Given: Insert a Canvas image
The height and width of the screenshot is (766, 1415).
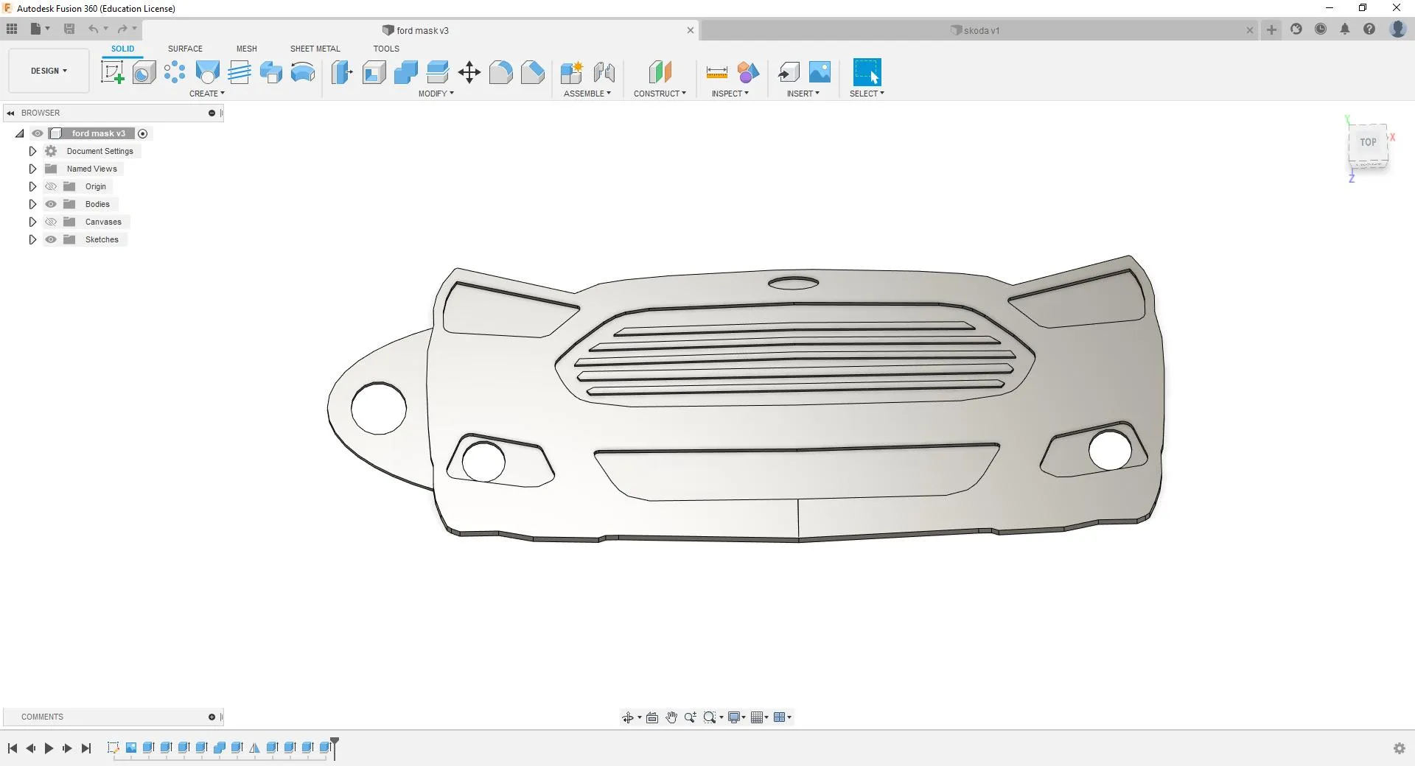Looking at the screenshot, I should click(x=820, y=72).
